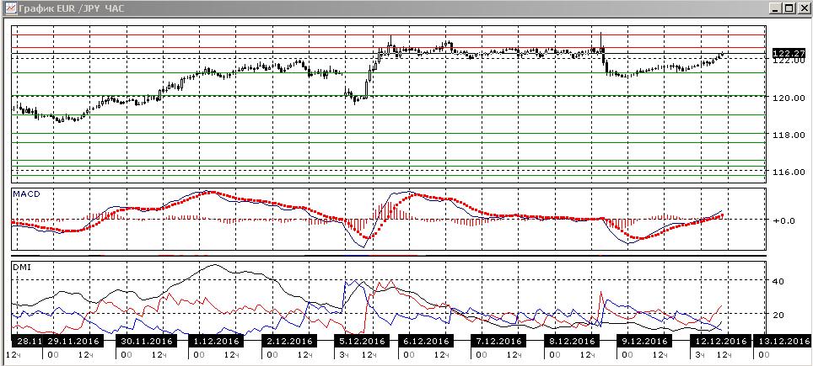Minimize the EUR/JPY chart window
This screenshot has width=813, height=366.
click(776, 8)
